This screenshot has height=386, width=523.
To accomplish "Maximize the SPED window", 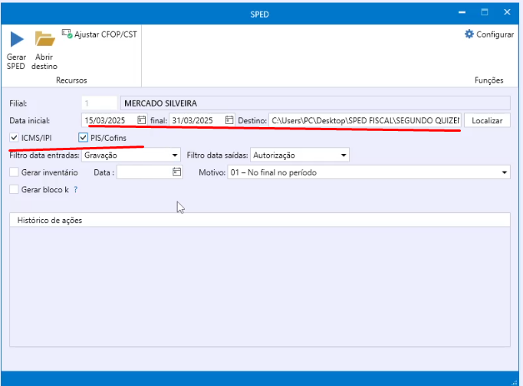I will coord(485,13).
